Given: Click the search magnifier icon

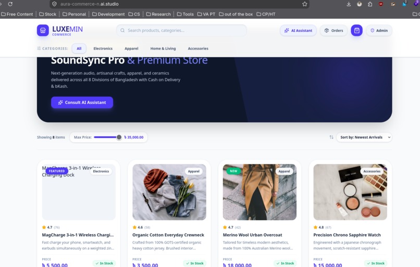Looking at the screenshot, I should click(122, 31).
